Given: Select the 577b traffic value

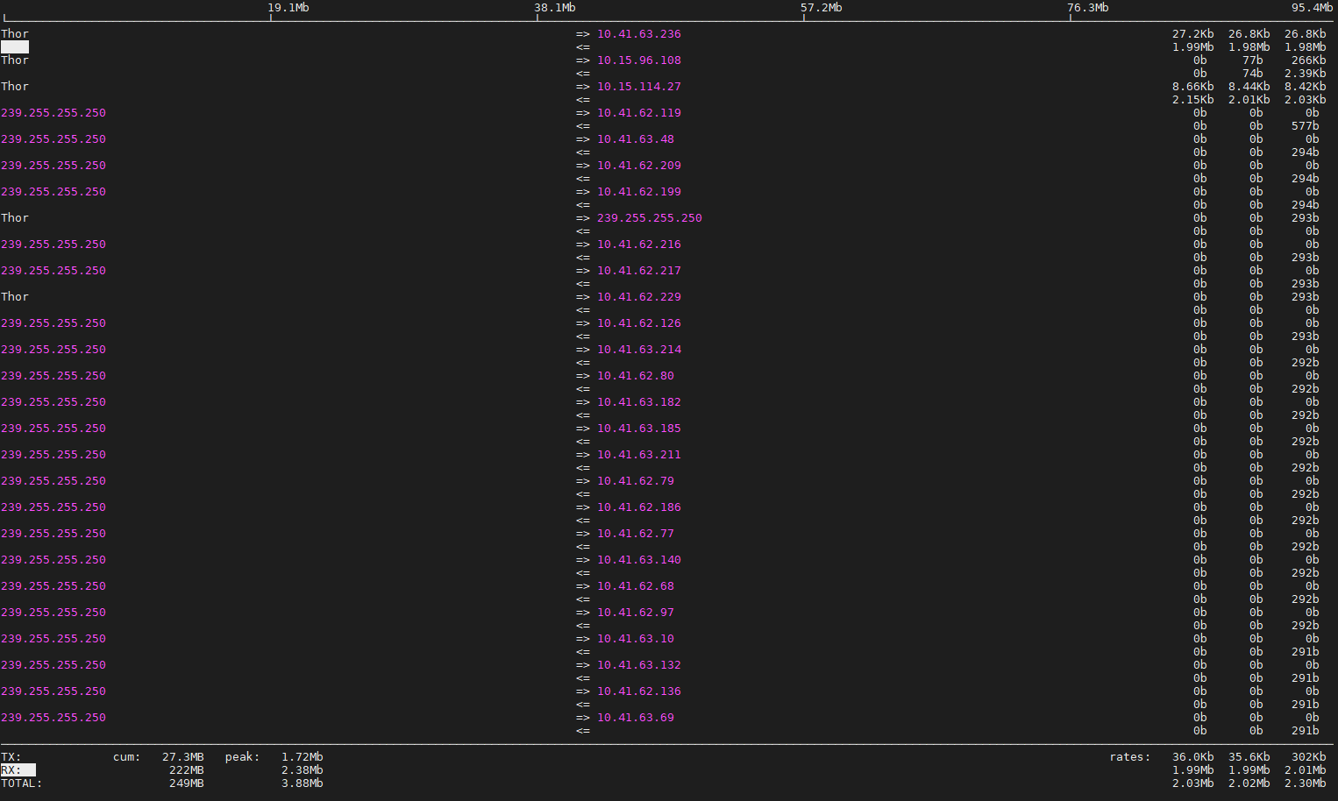Looking at the screenshot, I should tap(1306, 126).
